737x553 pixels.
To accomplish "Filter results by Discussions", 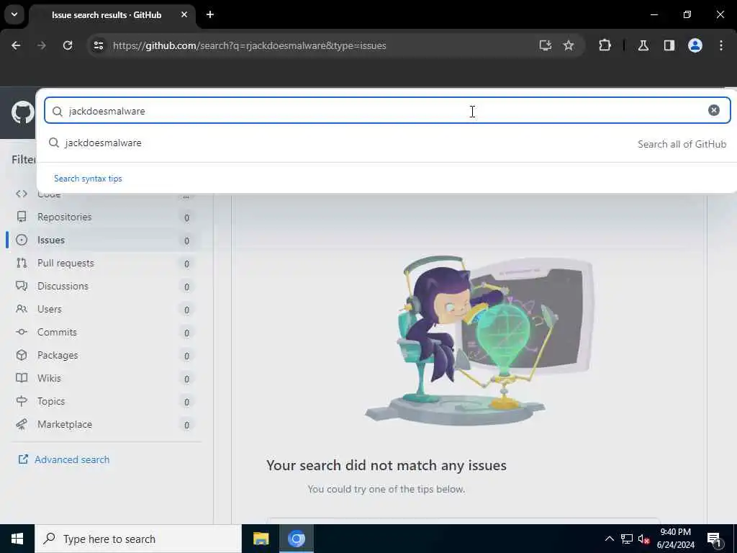I will (104, 286).
